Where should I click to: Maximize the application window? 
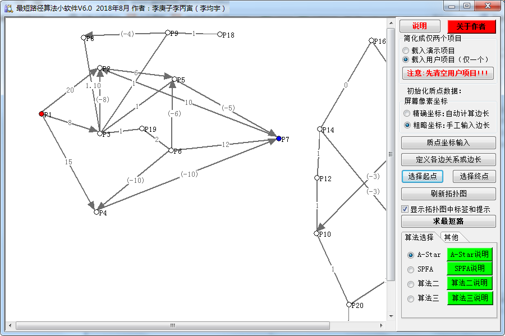467,6
